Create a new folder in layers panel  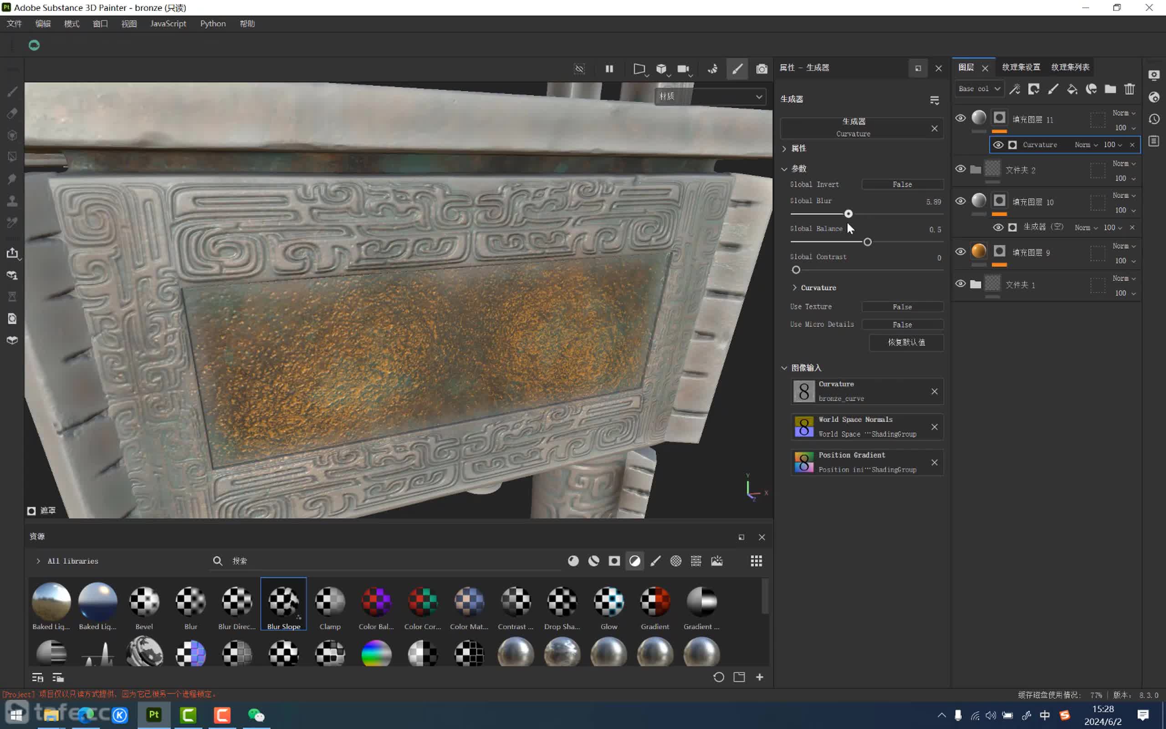pyautogui.click(x=1110, y=89)
